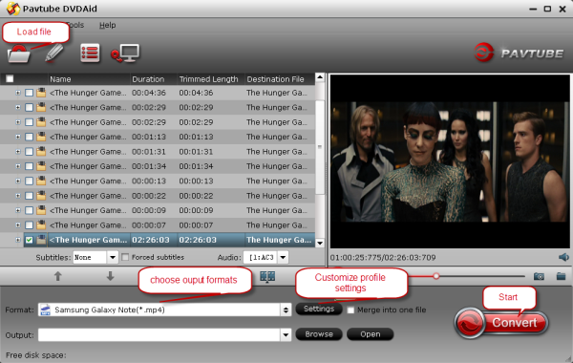The height and width of the screenshot is (363, 573).
Task: Move selected title down with arrow
Action: click(110, 276)
